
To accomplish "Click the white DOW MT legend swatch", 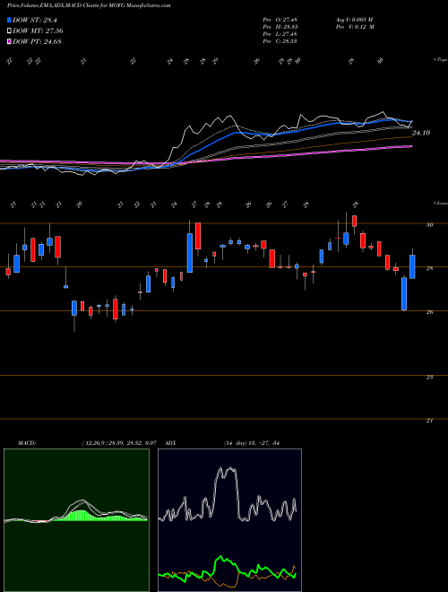I will coord(9,31).
